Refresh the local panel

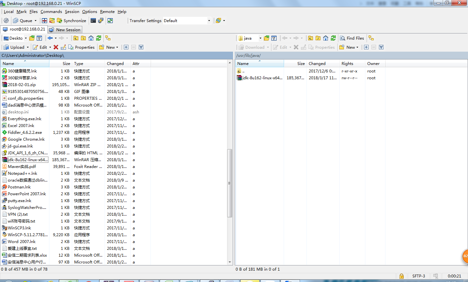(98, 38)
